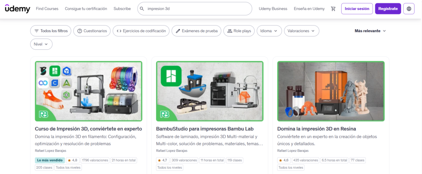
Task: Click the star rating icon showing 4,8
Action: [x=69, y=160]
